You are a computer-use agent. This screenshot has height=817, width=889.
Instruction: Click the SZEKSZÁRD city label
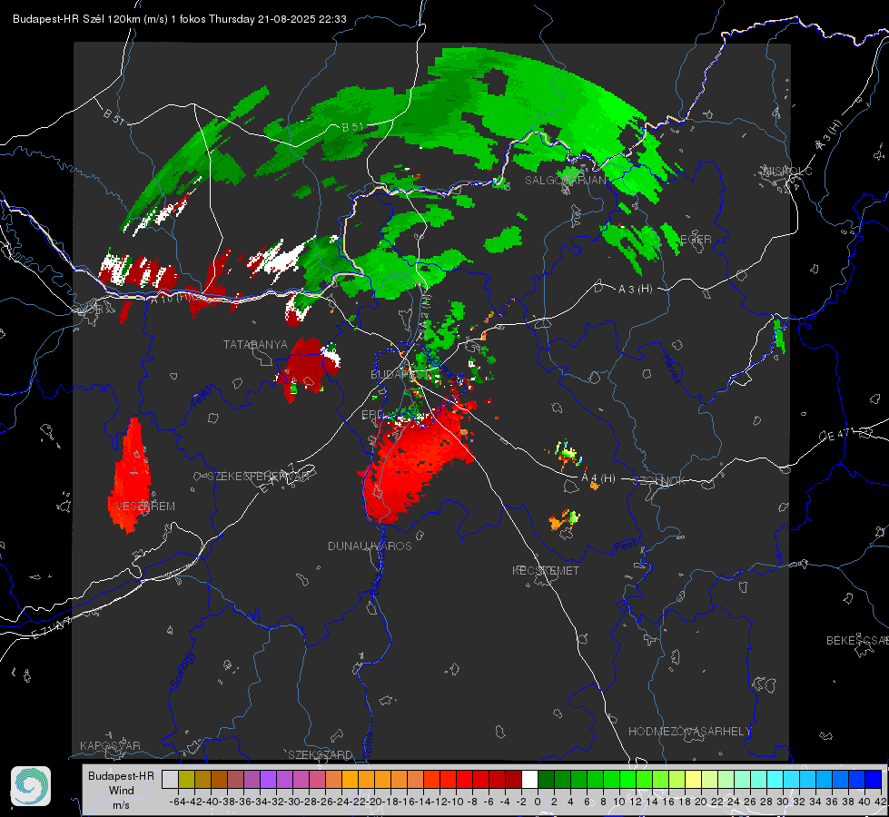tap(321, 754)
